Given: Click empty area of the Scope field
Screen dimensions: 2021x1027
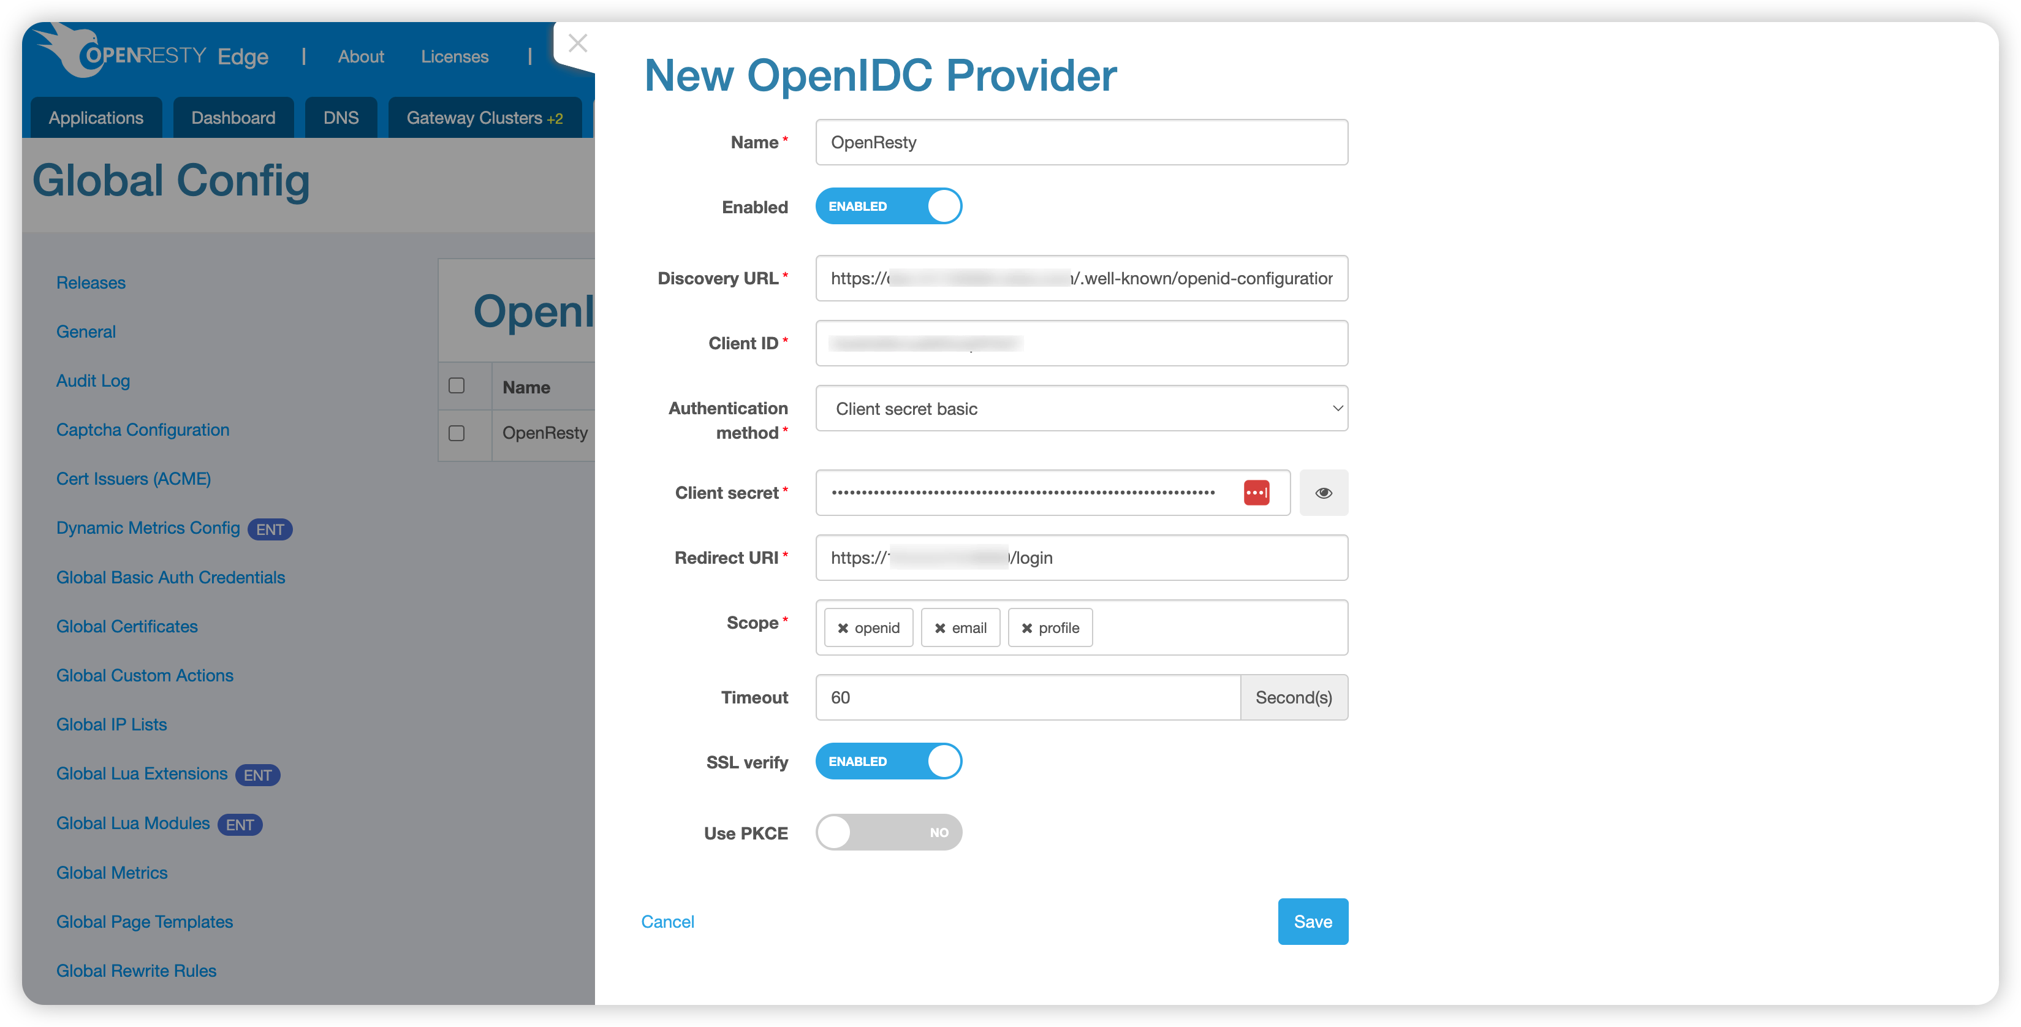Looking at the screenshot, I should point(1220,627).
